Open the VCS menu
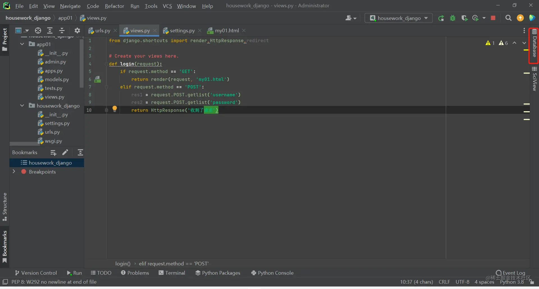This screenshot has height=289, width=539. pyautogui.click(x=167, y=6)
